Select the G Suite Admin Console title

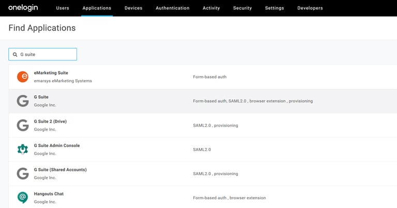pos(57,145)
